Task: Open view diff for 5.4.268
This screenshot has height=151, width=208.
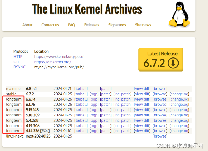Action: coord(142,120)
